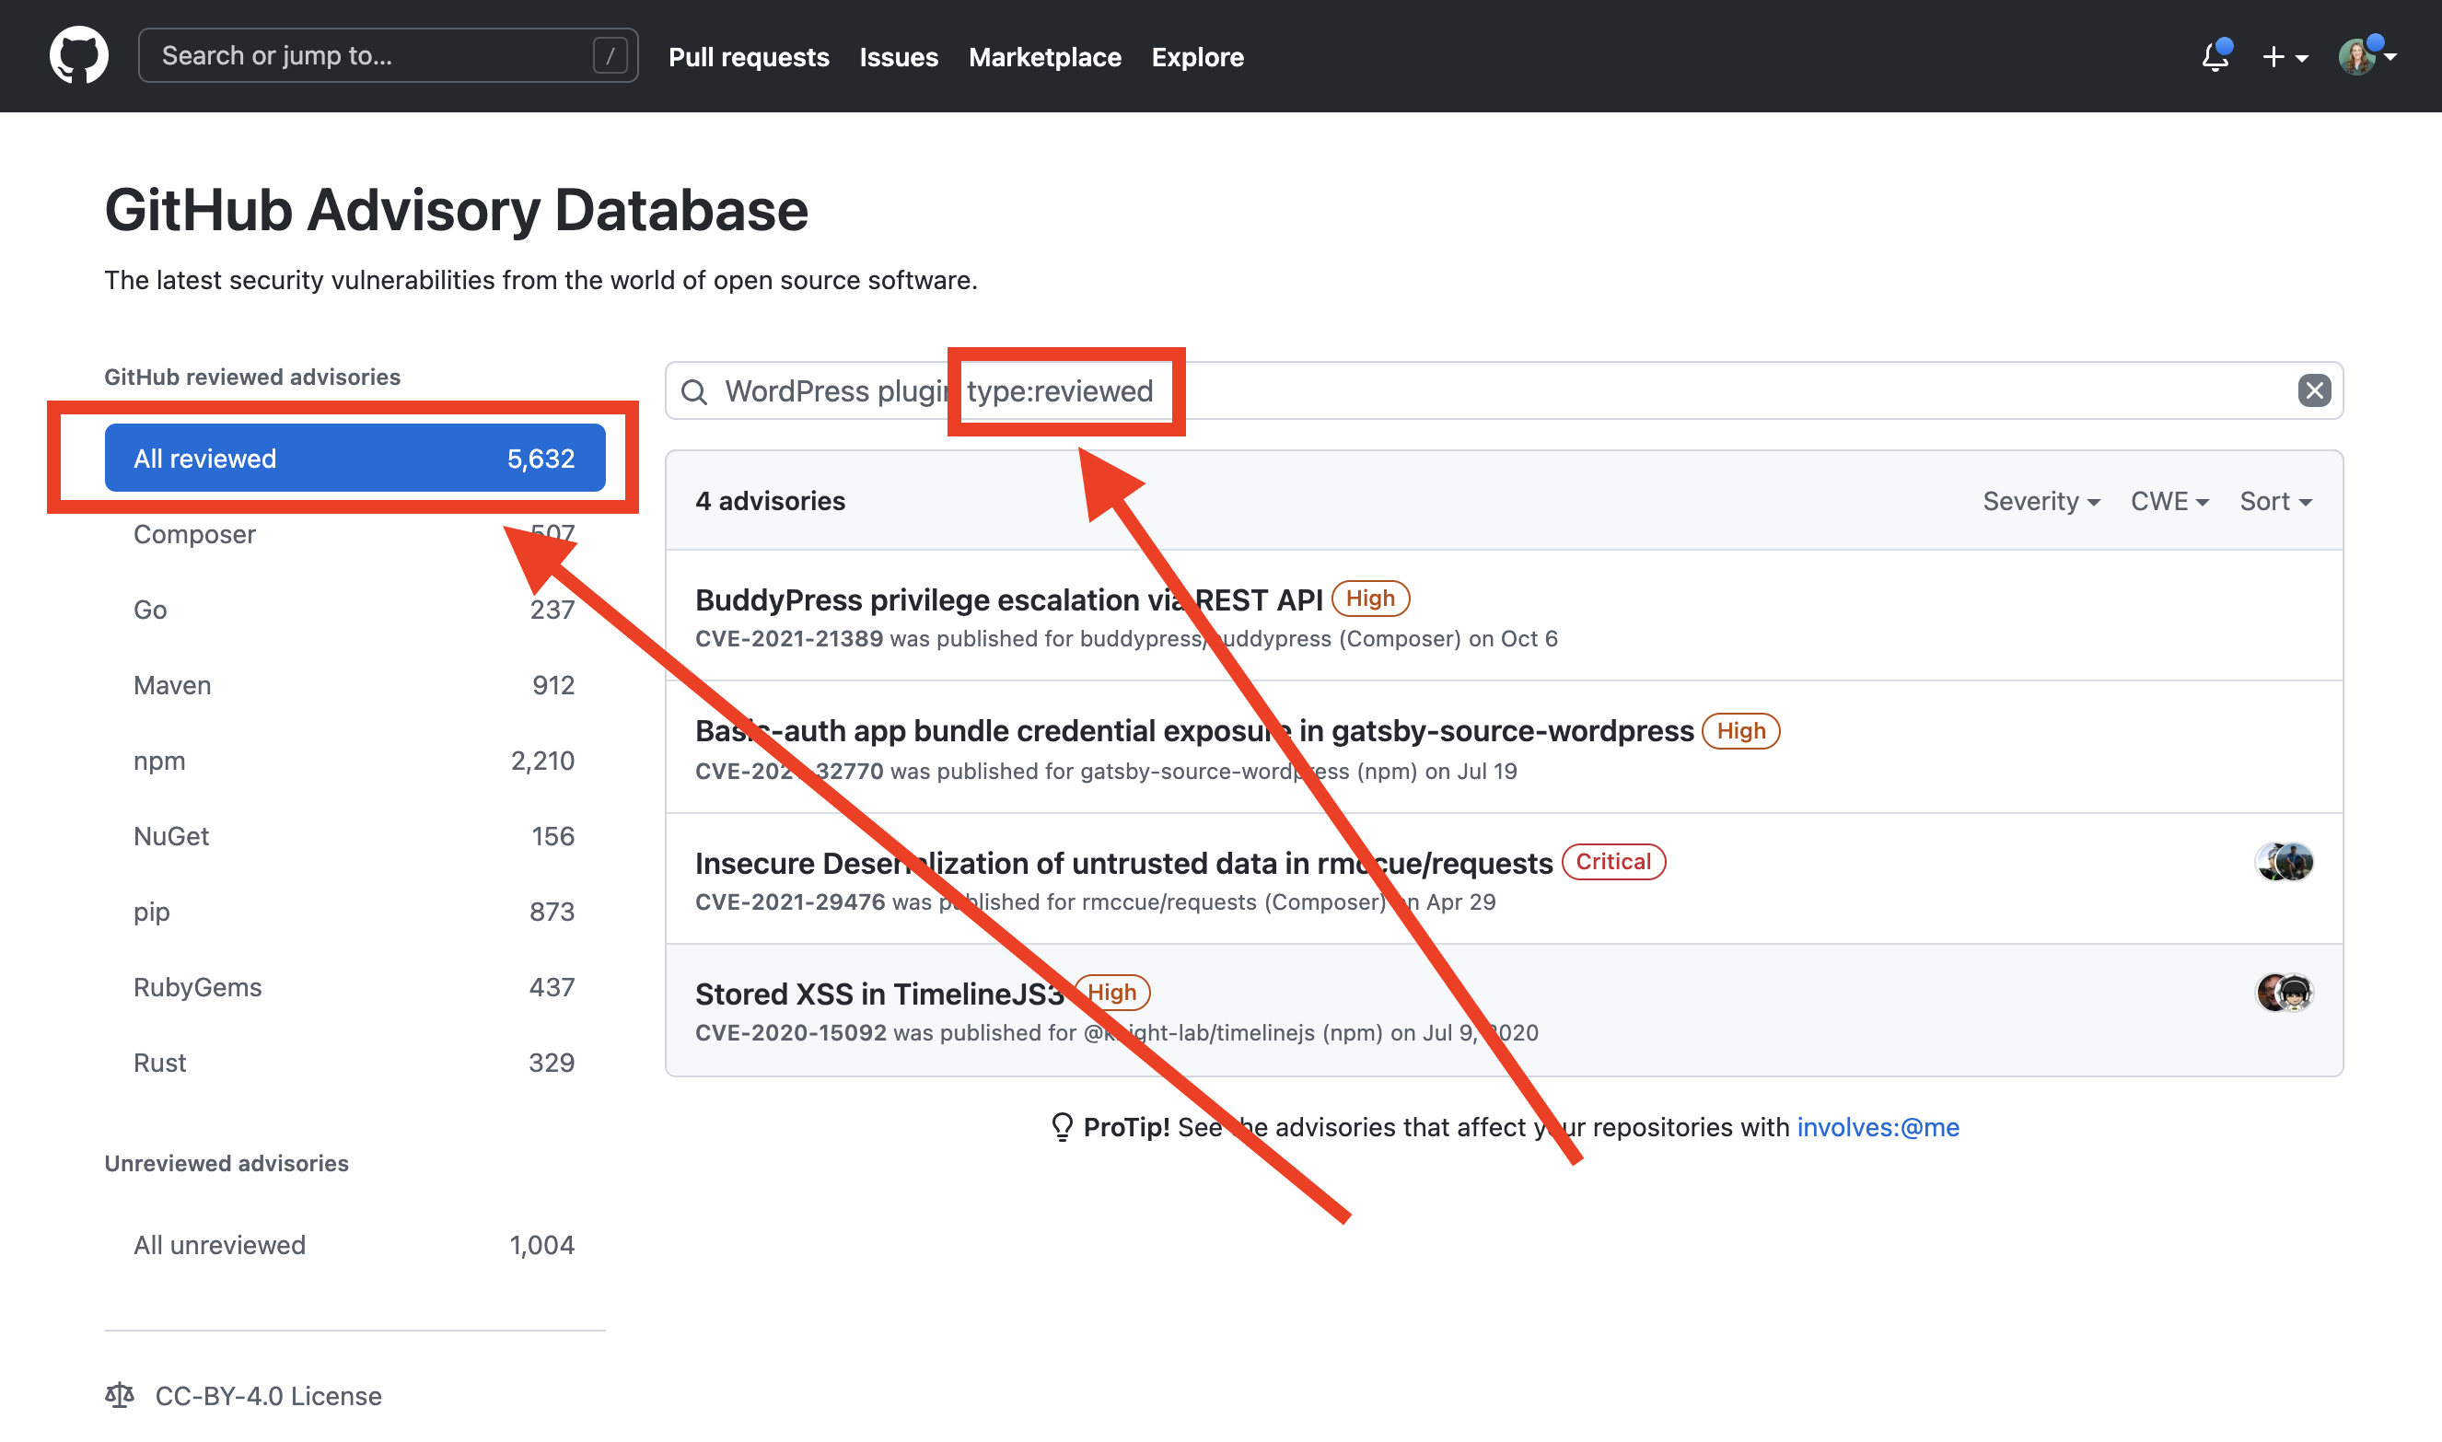2442x1442 pixels.
Task: Click the magnifying glass in the advisory search
Action: (695, 391)
